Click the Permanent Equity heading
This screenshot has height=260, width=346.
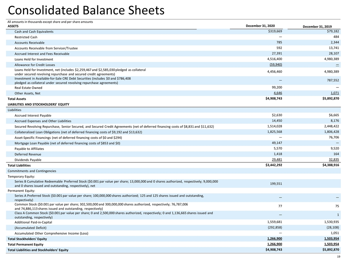(x=21, y=191)
